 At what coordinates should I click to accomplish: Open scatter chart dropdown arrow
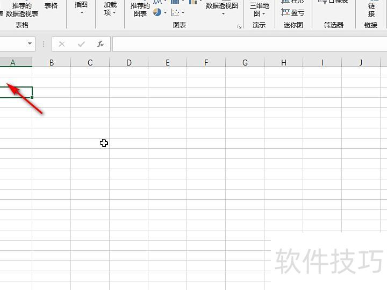point(183,12)
